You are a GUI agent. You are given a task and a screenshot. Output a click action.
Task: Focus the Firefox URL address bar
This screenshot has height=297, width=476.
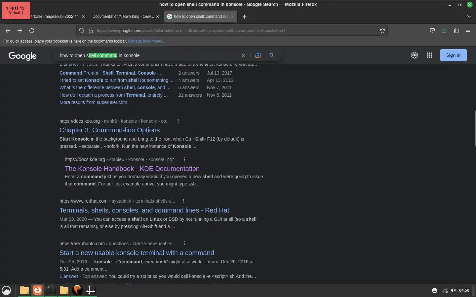pyautogui.click(x=231, y=30)
